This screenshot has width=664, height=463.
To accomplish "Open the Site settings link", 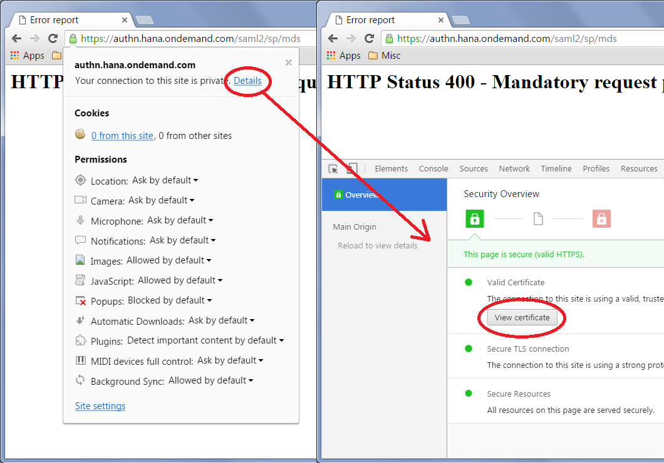I will [x=100, y=406].
